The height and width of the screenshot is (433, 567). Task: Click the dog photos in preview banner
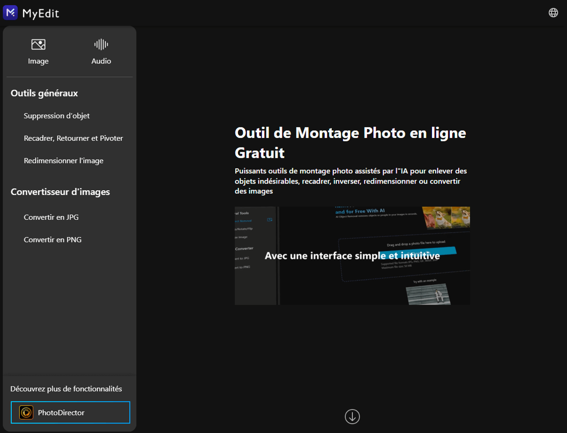click(446, 217)
